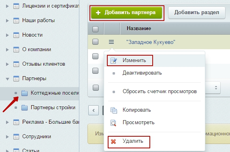Check the box for "Западное Кукуево" row

pos(95,42)
